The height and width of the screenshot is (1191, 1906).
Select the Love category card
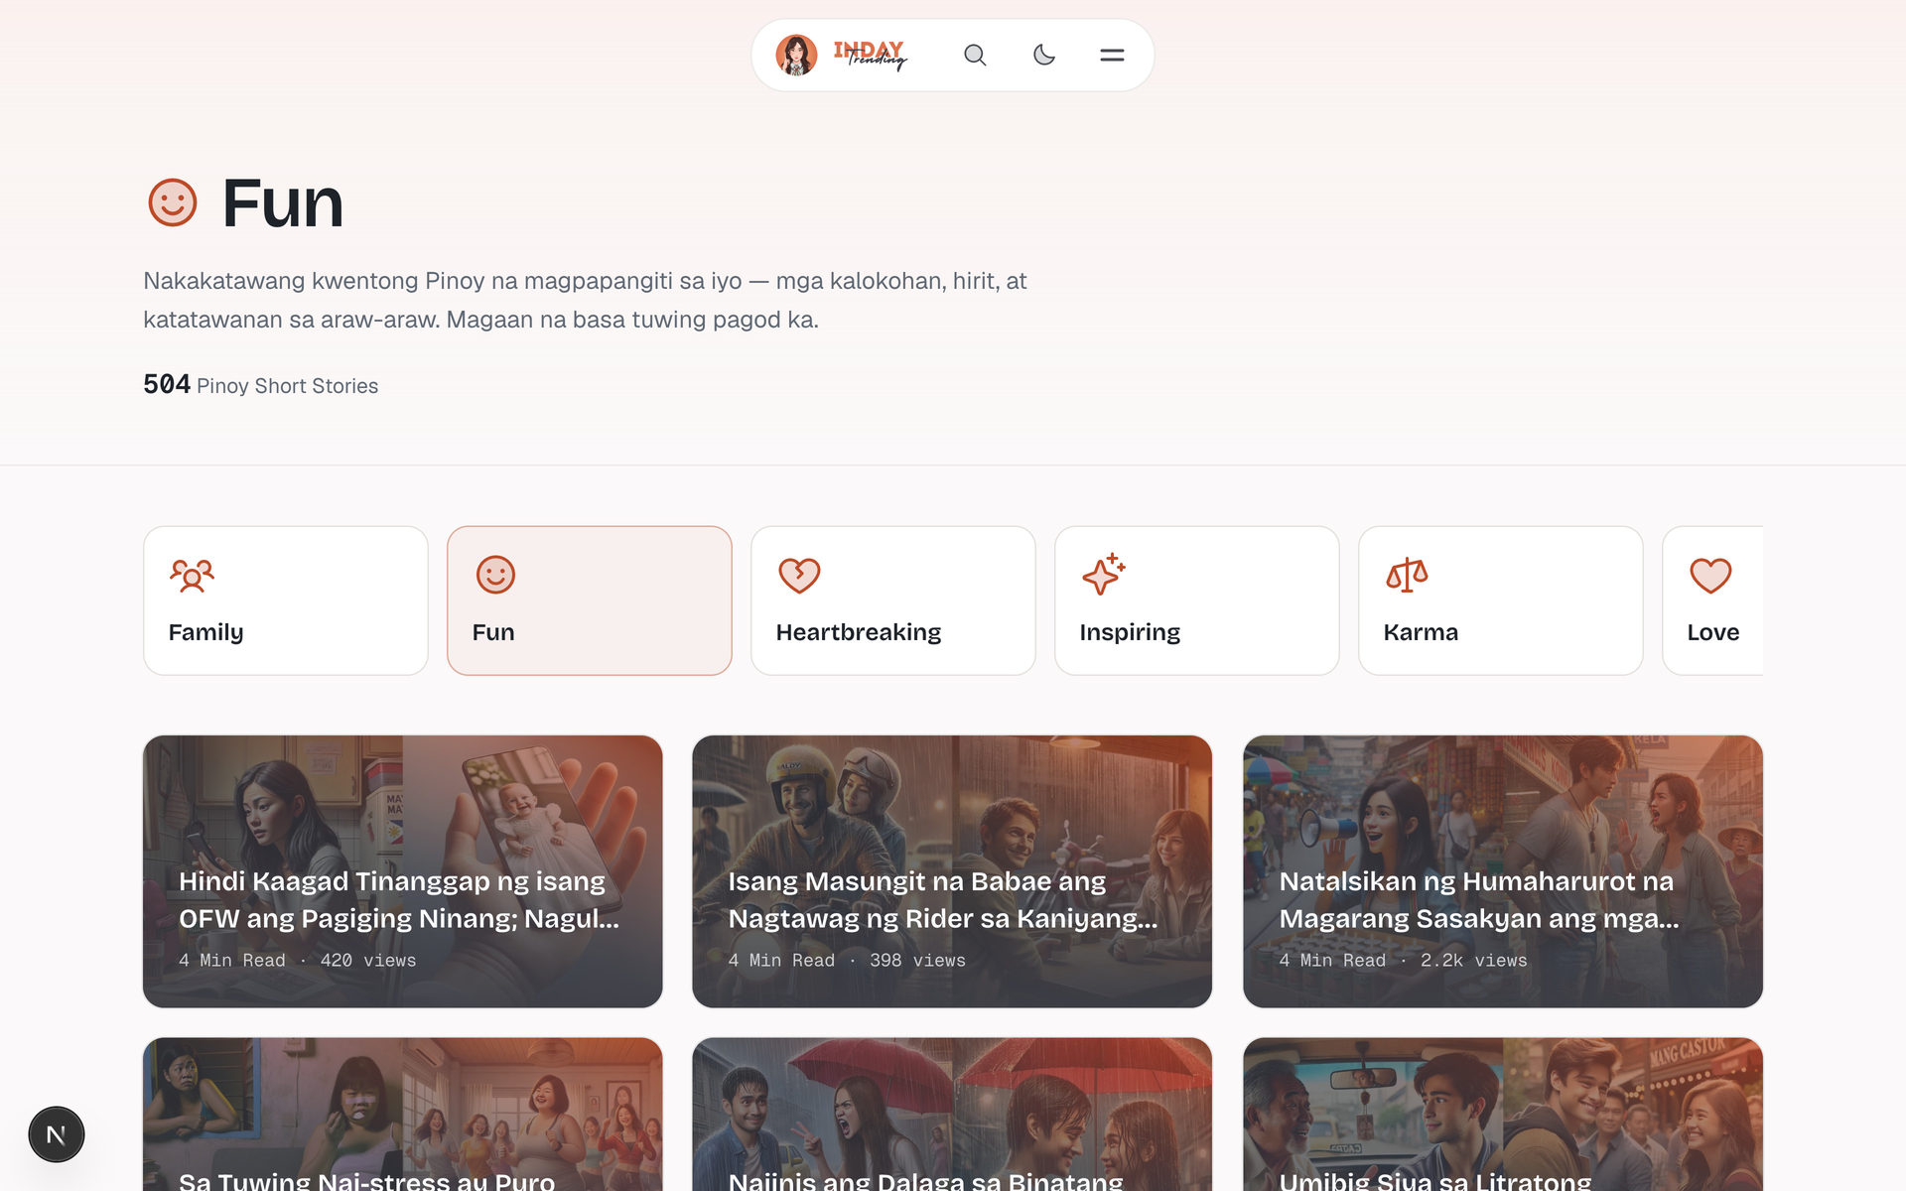(1713, 600)
